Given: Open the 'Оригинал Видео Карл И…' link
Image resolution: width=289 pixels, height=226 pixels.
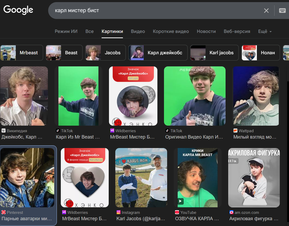Looking at the screenshot, I should click(194, 137).
